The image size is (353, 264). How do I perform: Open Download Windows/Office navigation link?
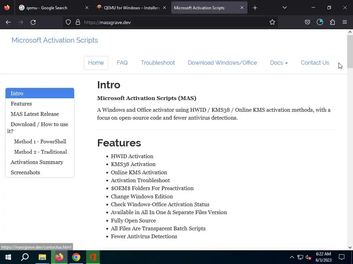(x=222, y=63)
